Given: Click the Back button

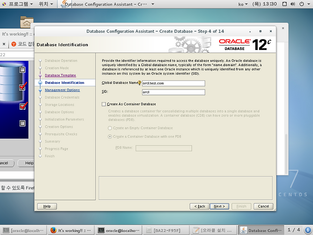Looking at the screenshot, I should pos(200,206).
